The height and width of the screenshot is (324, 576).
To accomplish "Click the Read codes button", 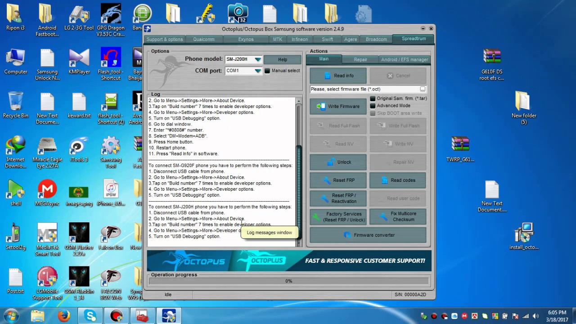I will (398, 180).
